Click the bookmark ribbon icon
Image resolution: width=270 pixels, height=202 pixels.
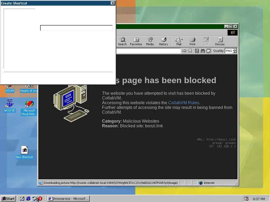[190, 51]
